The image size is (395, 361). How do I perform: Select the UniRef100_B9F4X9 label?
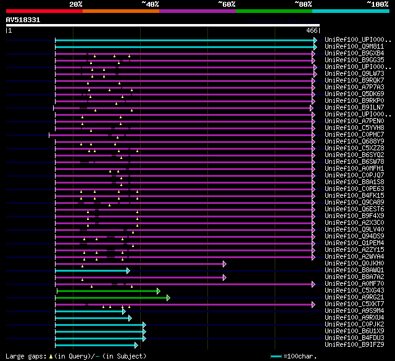(x=354, y=216)
